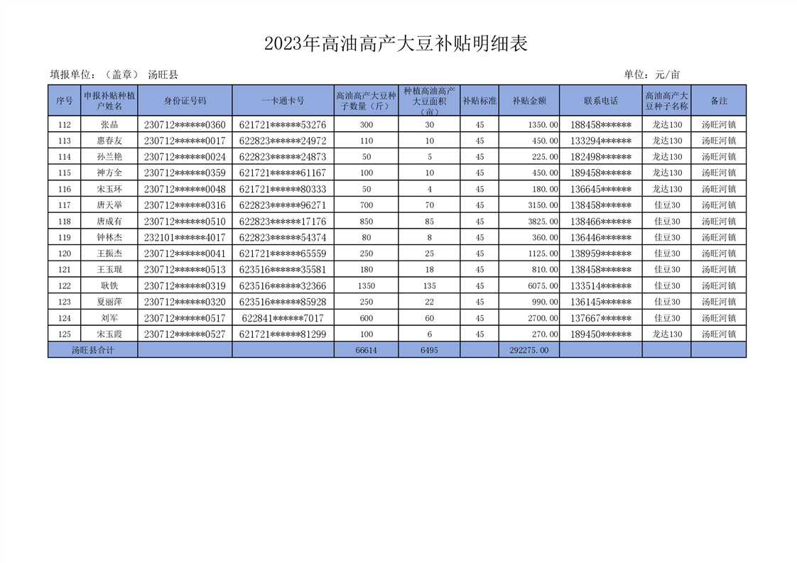Click the sequence number 125 cell
The image size is (797, 563).
pyautogui.click(x=64, y=334)
